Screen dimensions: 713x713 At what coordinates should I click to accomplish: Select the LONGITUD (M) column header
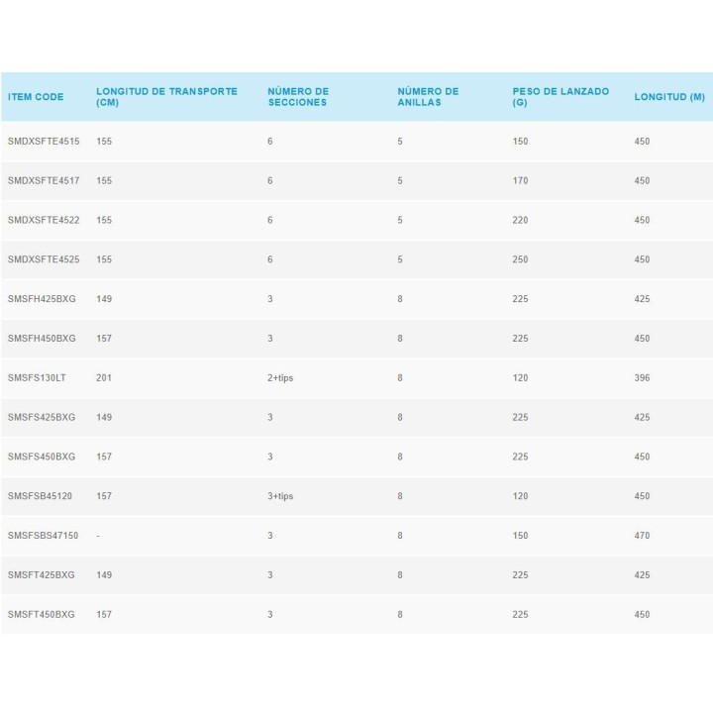tap(669, 97)
